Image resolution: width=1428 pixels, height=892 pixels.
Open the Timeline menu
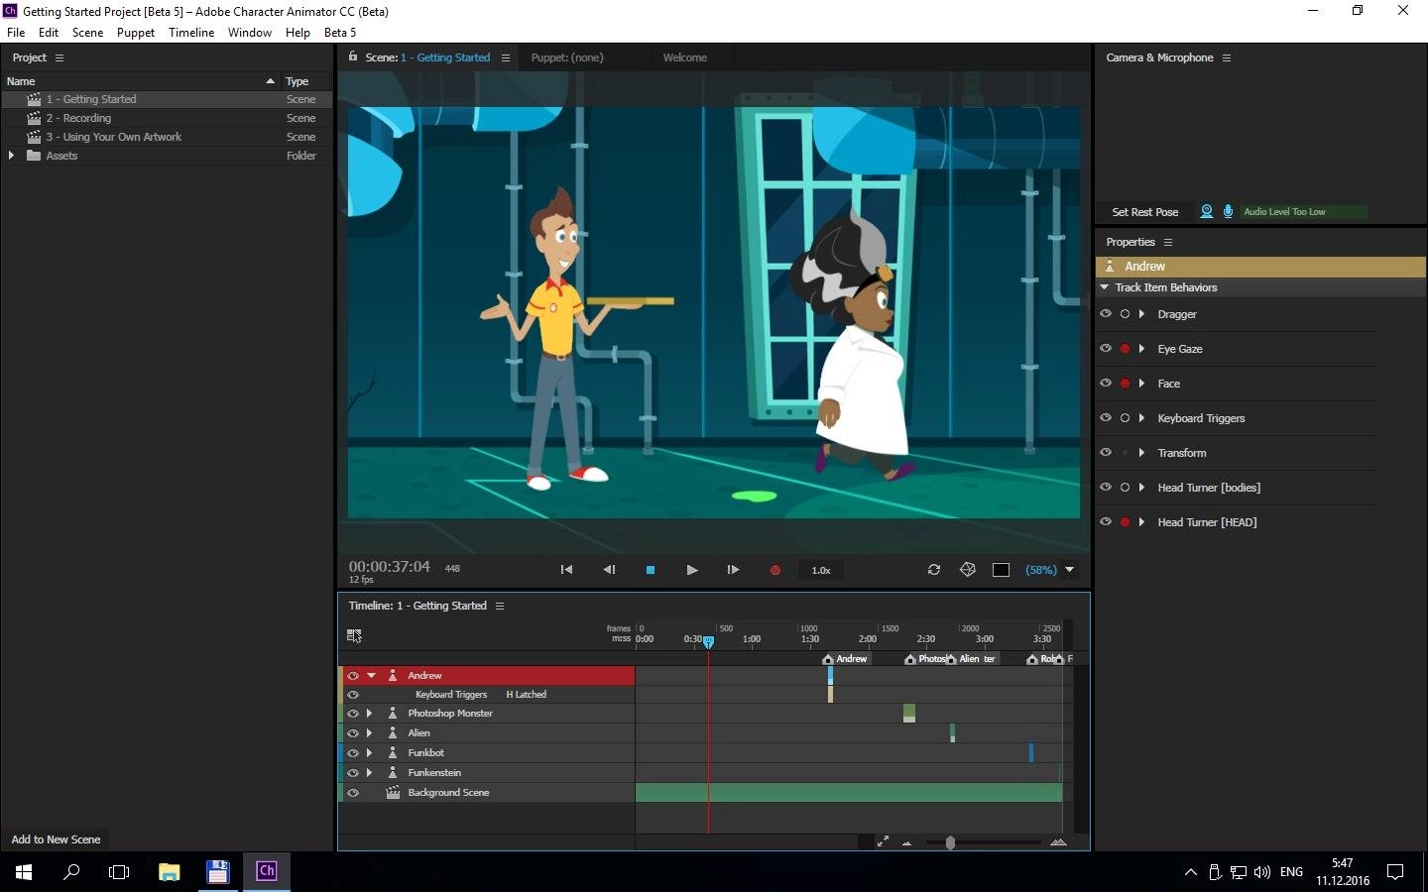click(x=191, y=32)
